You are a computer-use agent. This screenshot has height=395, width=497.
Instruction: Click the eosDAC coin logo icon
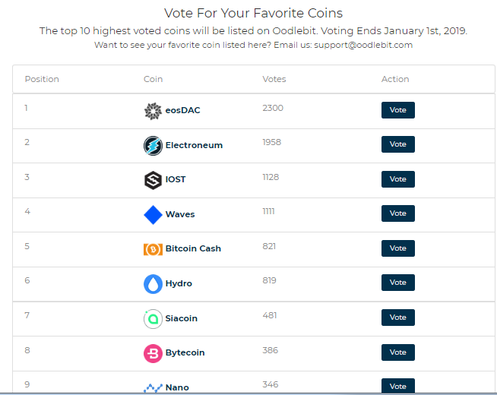[153, 111]
